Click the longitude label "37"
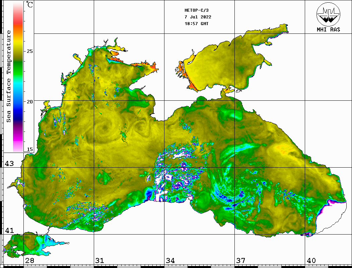352x268 pixels. (x=241, y=260)
